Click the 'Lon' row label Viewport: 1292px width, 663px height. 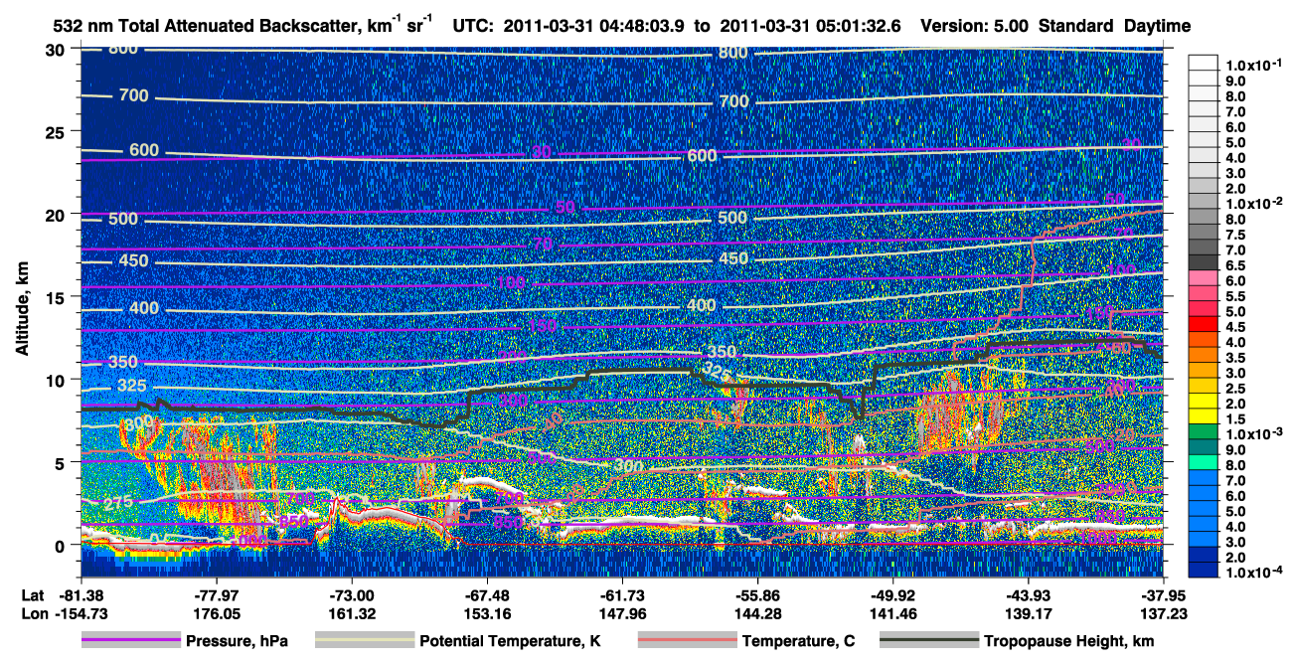click(34, 613)
